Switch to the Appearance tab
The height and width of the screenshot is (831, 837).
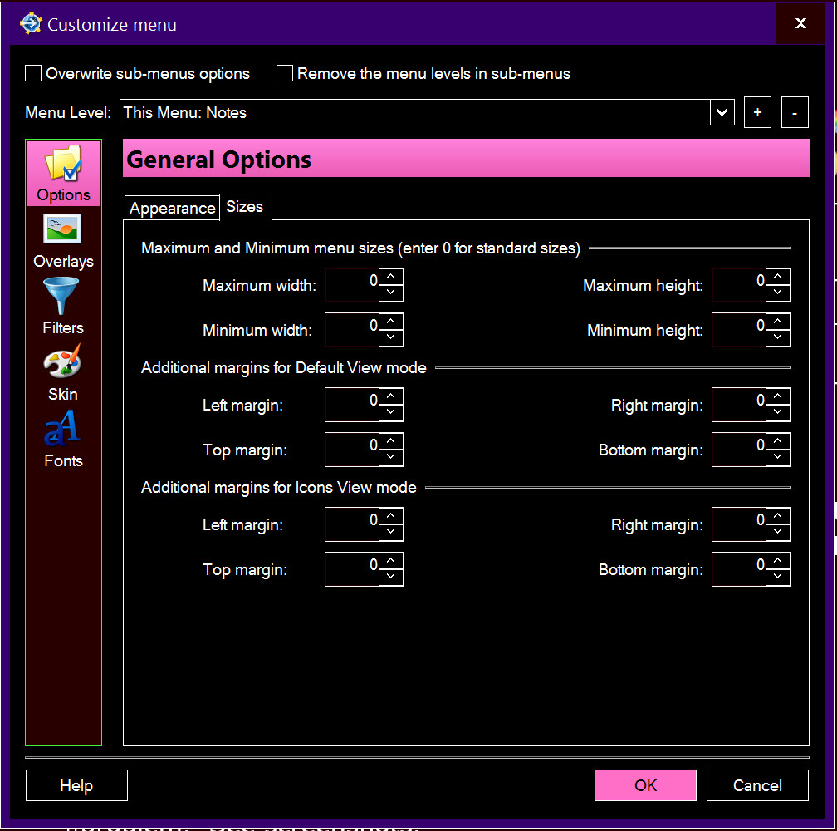[172, 208]
